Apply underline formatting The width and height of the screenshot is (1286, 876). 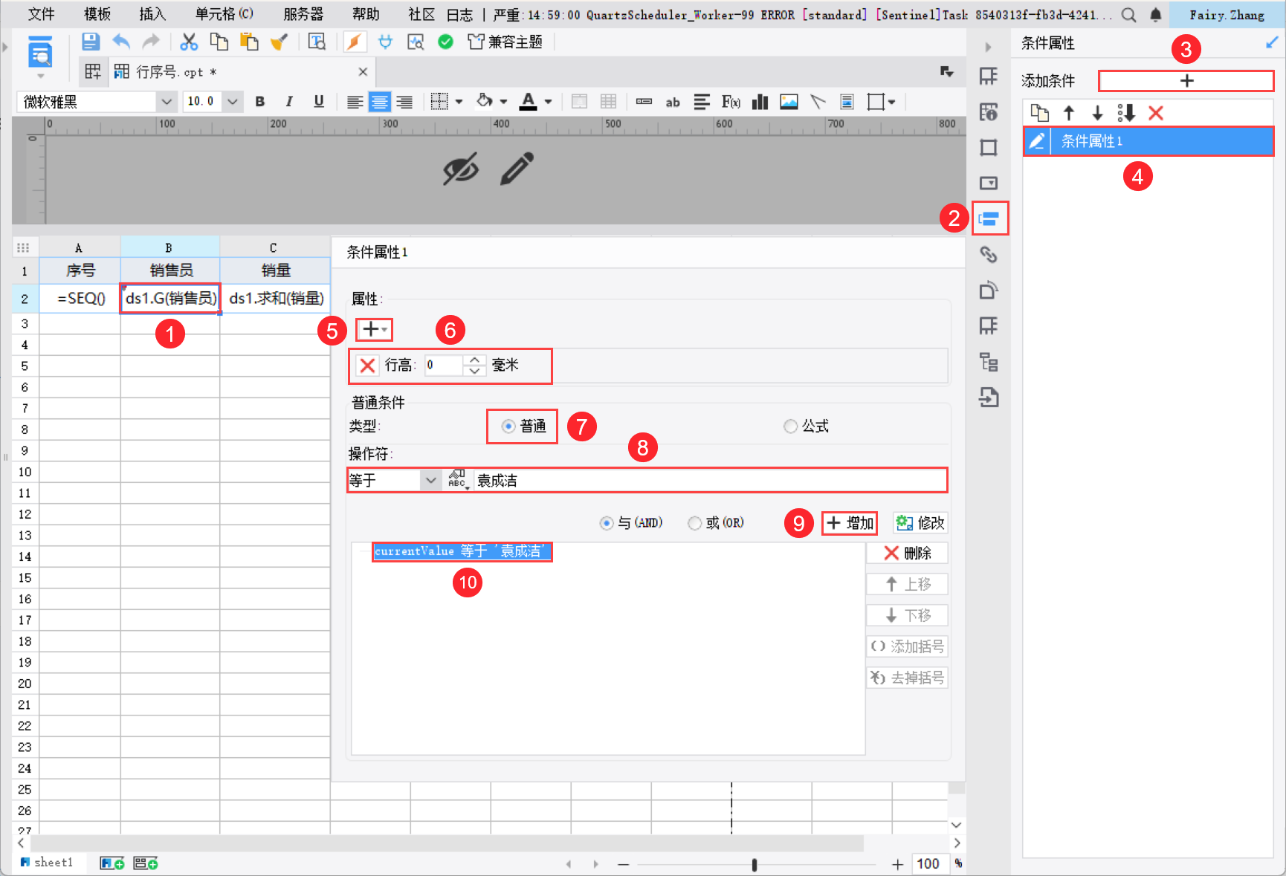point(319,102)
